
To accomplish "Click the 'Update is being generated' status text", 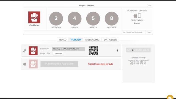I will pyautogui.click(x=138, y=60).
